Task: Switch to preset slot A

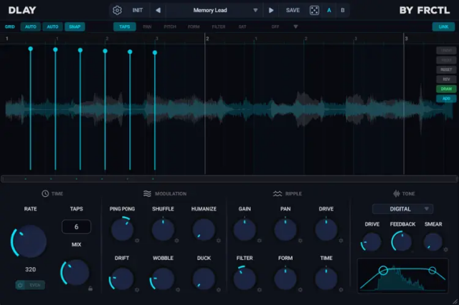Action: pos(329,10)
